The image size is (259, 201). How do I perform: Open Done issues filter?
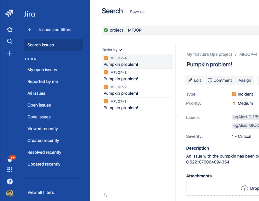pyautogui.click(x=39, y=117)
